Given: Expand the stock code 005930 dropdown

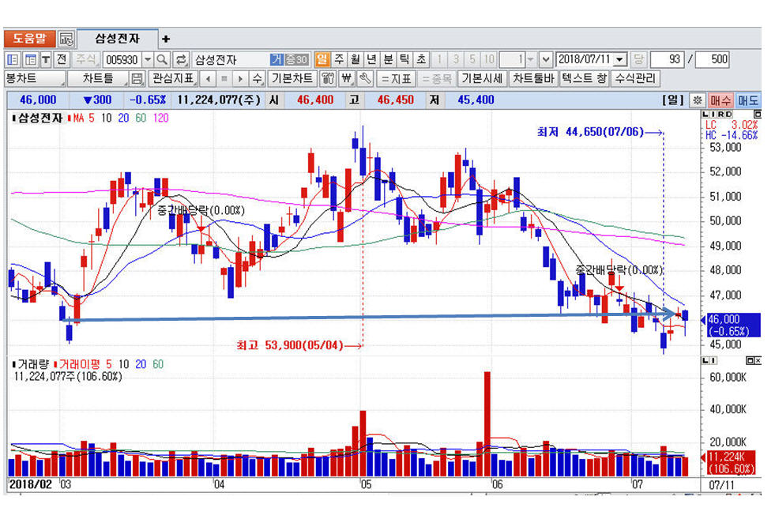Looking at the screenshot, I should [x=147, y=59].
